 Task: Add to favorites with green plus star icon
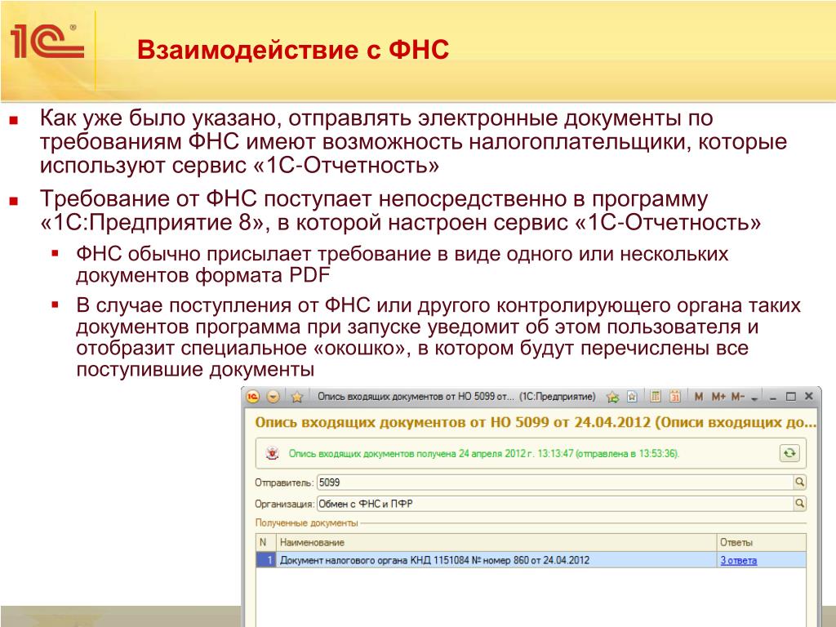pyautogui.click(x=612, y=397)
